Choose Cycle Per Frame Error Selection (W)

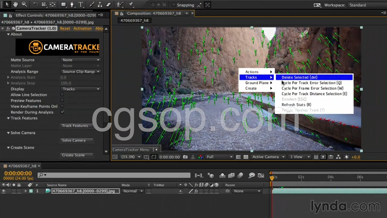[x=314, y=88]
